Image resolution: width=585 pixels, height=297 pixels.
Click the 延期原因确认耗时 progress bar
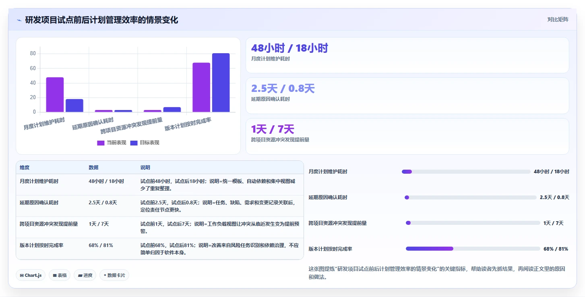pos(470,197)
